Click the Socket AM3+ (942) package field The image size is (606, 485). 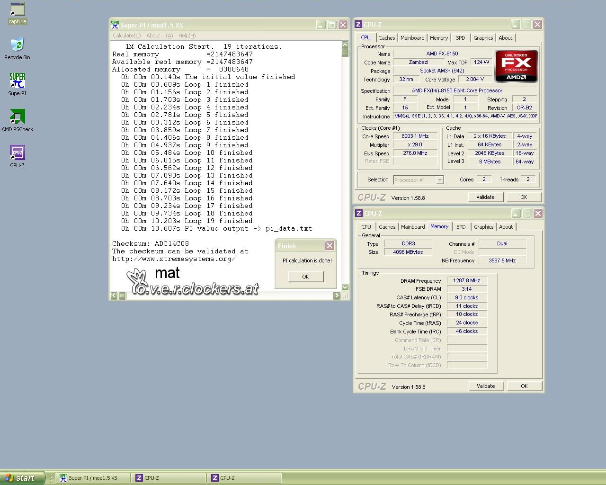point(442,71)
